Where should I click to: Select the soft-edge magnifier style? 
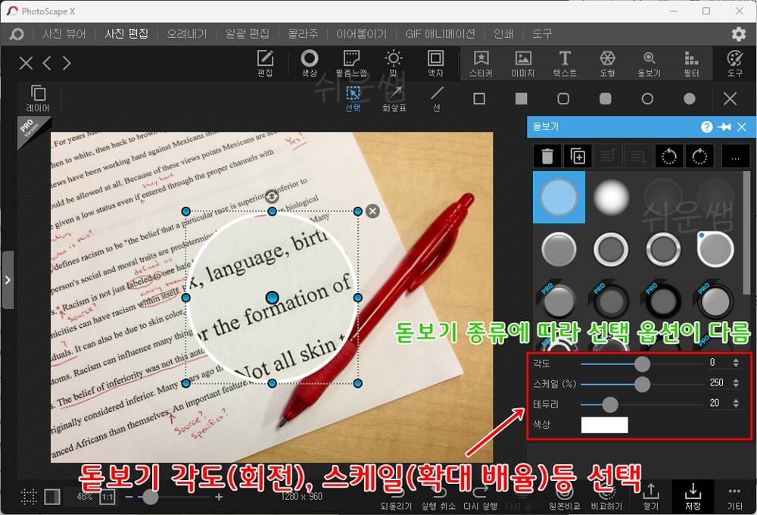(x=610, y=197)
